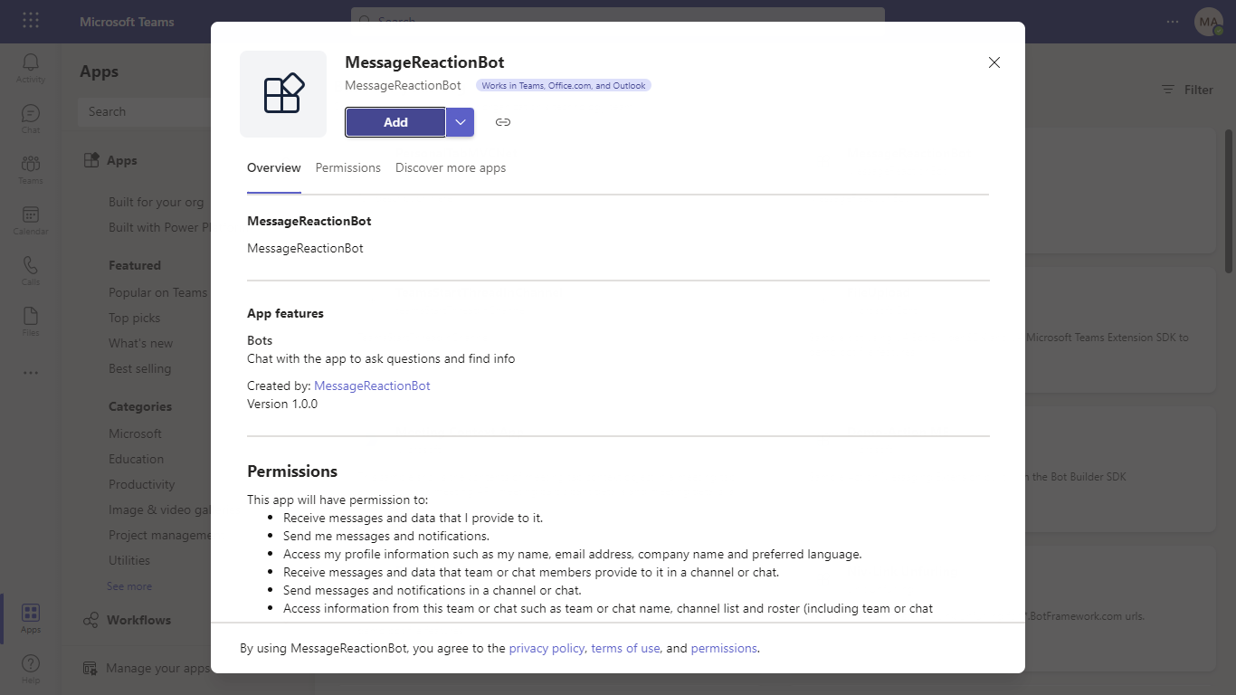Click the Search apps field
Screen dimensions: 1236x695
click(145, 112)
